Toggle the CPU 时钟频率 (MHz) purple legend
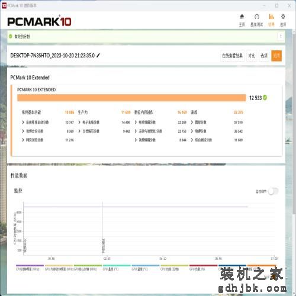The width and height of the screenshot is (296, 296). (30, 268)
